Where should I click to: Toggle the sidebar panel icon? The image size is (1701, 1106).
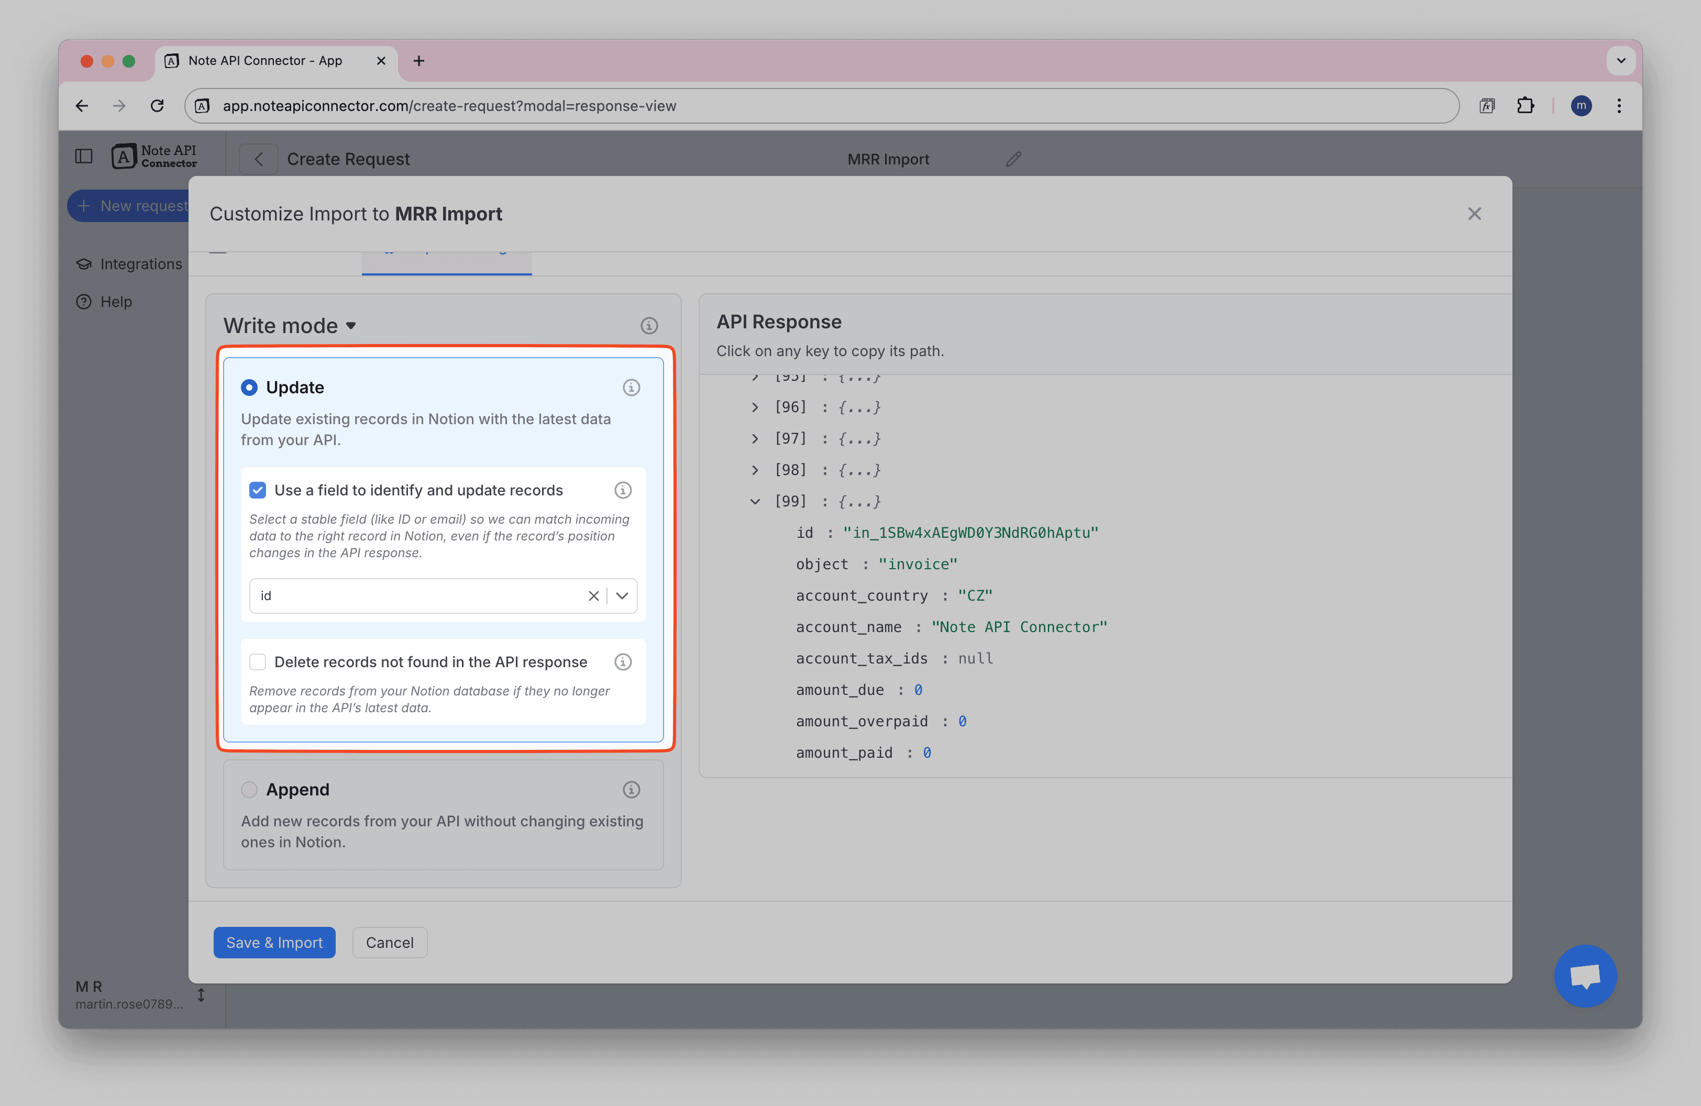click(84, 156)
